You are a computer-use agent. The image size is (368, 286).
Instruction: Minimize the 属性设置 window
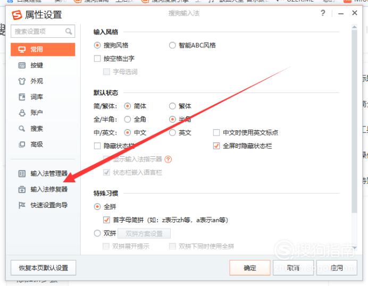point(341,14)
